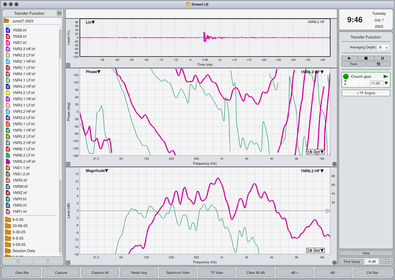395x280 pixels.
Task: Open the measurement settings tools icon
Action: (378, 64)
